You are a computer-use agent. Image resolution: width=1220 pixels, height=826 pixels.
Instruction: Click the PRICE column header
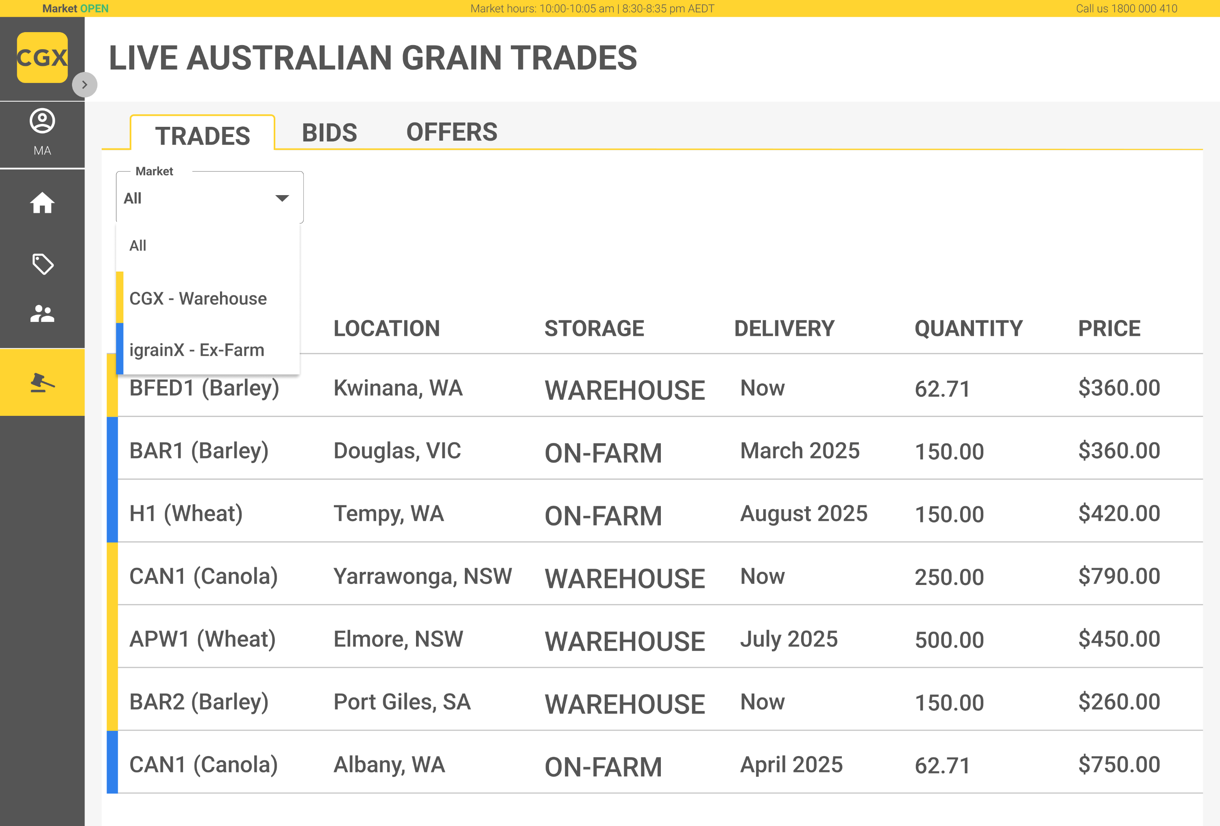tap(1109, 328)
